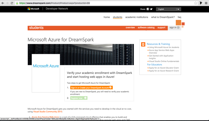Open Get Started with Application Insights link

tap(161, 57)
